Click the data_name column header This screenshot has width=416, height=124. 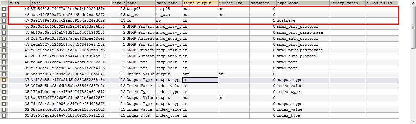click(169, 3)
